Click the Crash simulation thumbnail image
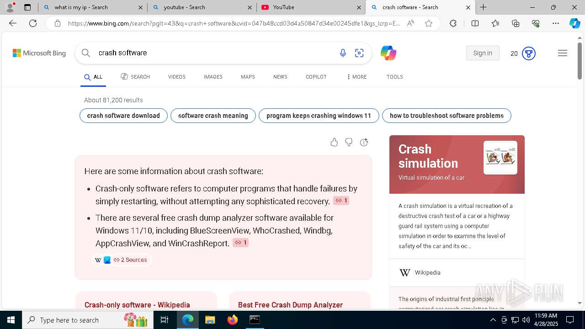Screen dimensions: 585x329 (500, 158)
